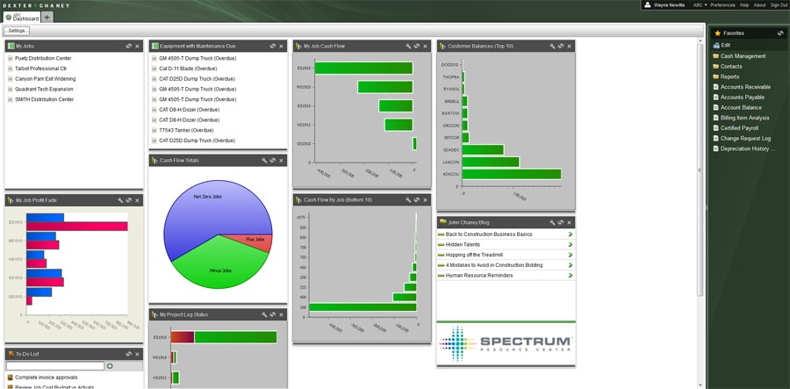The image size is (790, 389).
Task: Click the Plus Jobs pie slice
Action: pos(255,239)
